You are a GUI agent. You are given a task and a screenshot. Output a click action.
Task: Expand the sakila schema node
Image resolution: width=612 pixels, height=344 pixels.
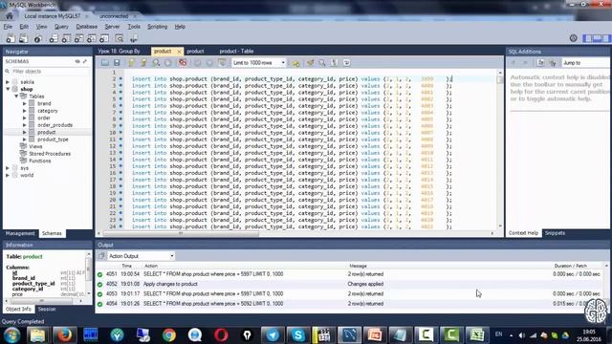click(8, 82)
